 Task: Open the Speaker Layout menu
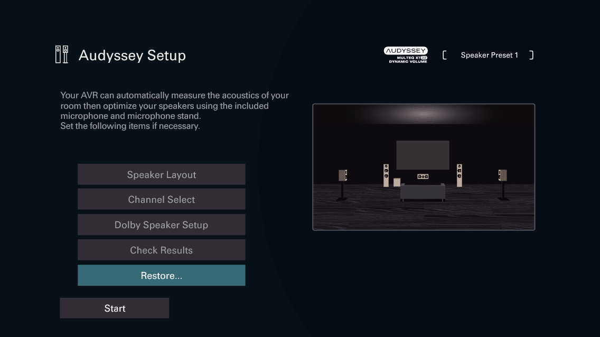coord(161,174)
